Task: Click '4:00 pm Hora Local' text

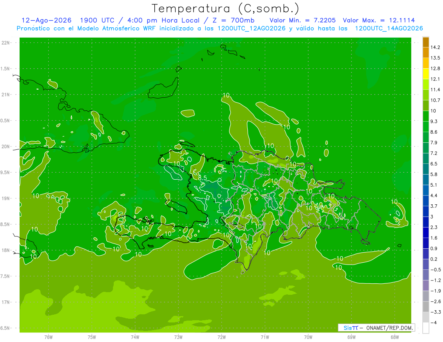Action: click(x=162, y=20)
